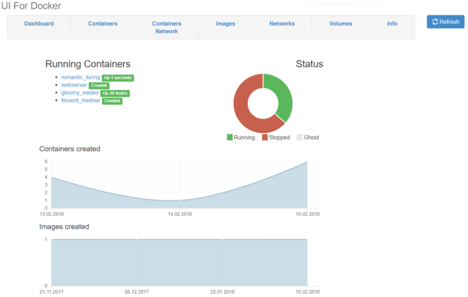Click the 25.01.2018 axis label on Images chart
Viewport: 468px width, 297px height.
[223, 292]
